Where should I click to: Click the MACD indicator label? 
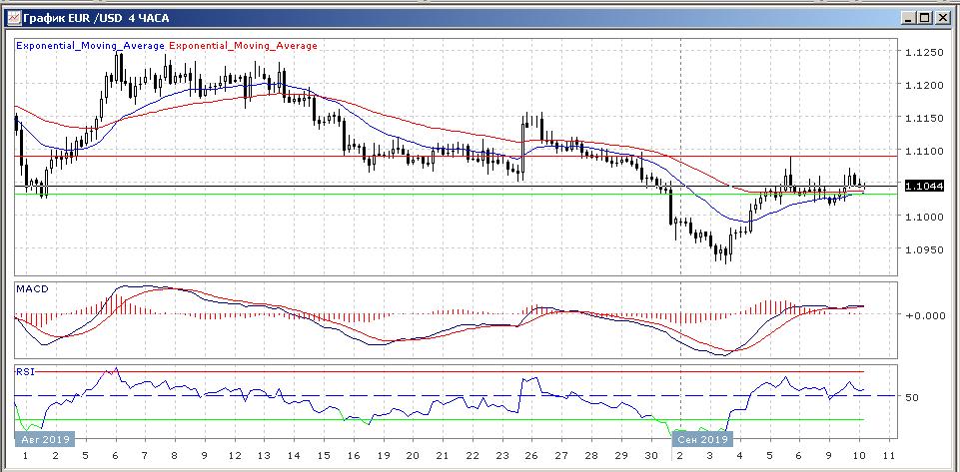tap(31, 288)
